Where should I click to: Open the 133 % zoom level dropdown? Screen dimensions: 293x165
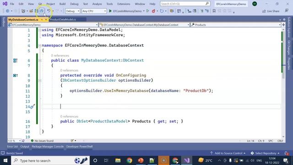tap(14, 141)
